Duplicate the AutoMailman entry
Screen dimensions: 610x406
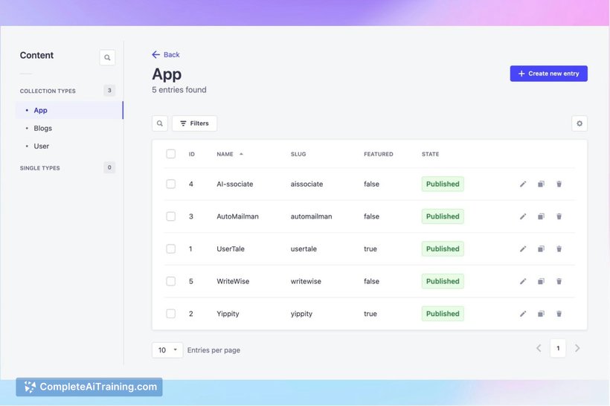(541, 216)
